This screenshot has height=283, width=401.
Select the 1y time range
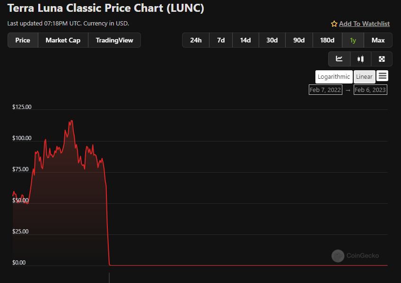353,40
